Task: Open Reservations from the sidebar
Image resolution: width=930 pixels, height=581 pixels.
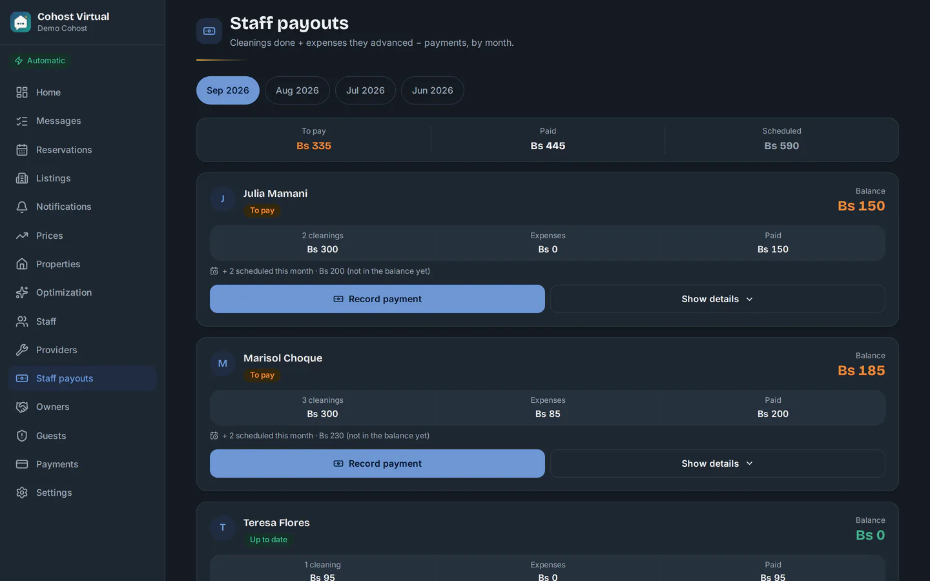Action: [82, 150]
